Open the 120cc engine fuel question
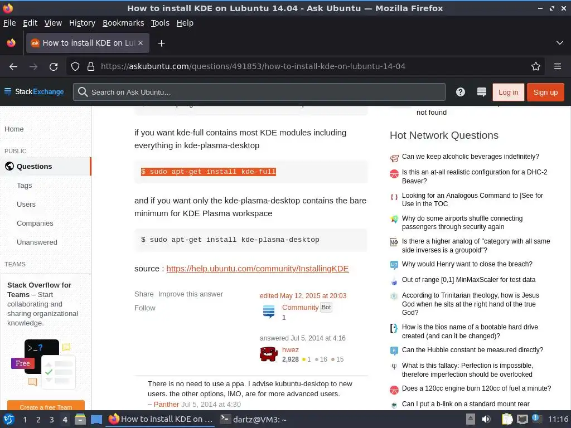Screen dimensions: 571x428 tap(476, 388)
